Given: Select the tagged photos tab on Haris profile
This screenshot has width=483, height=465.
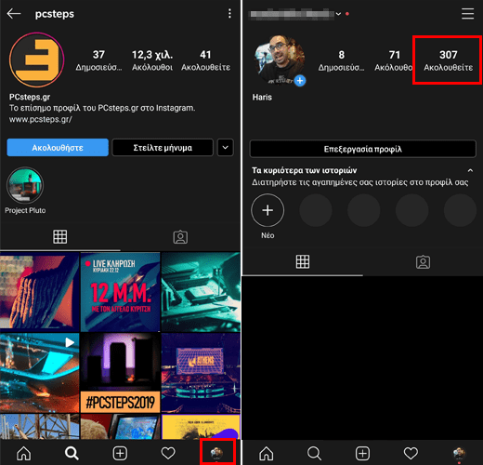Looking at the screenshot, I should [423, 262].
